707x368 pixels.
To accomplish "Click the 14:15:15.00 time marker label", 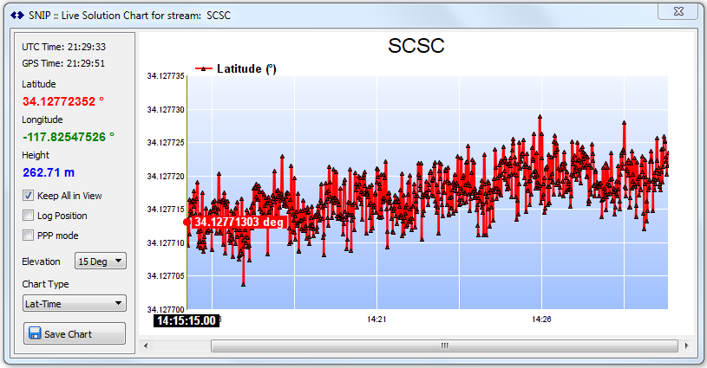I will (x=186, y=320).
